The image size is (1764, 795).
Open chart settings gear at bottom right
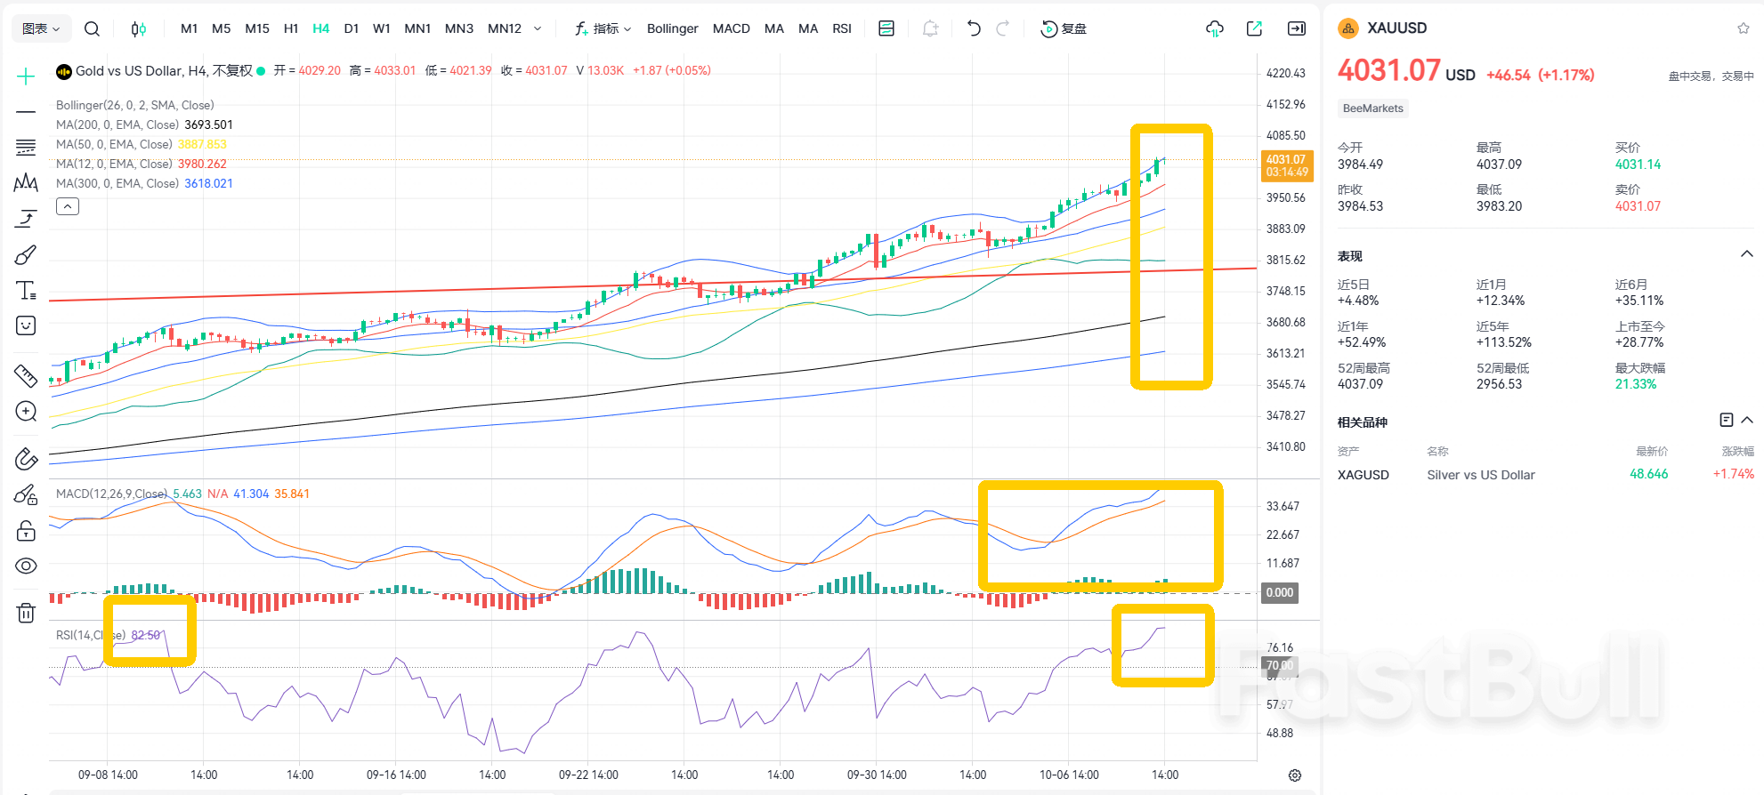pos(1295,775)
